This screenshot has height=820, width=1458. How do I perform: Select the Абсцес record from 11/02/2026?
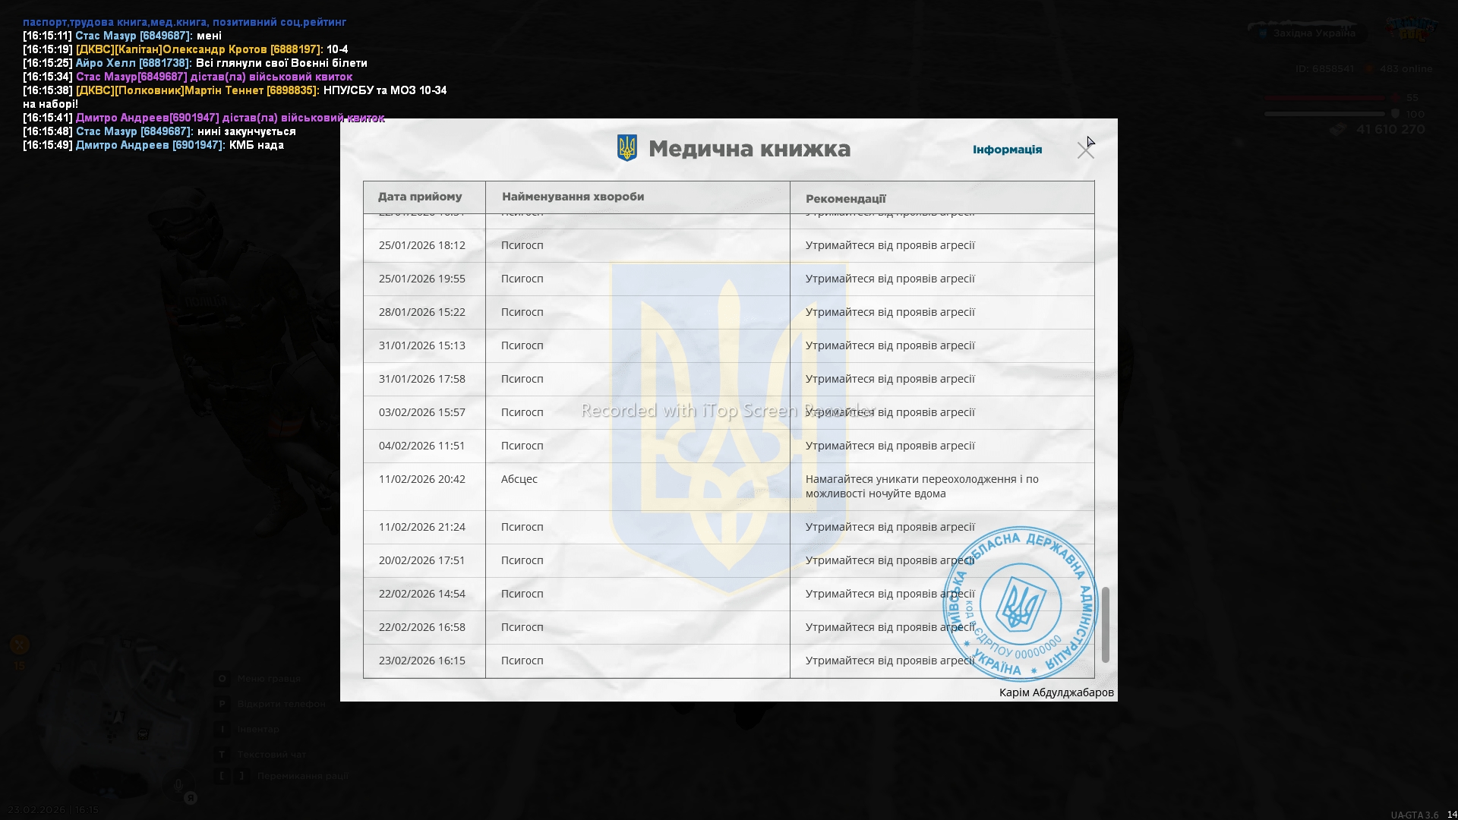[x=519, y=479]
